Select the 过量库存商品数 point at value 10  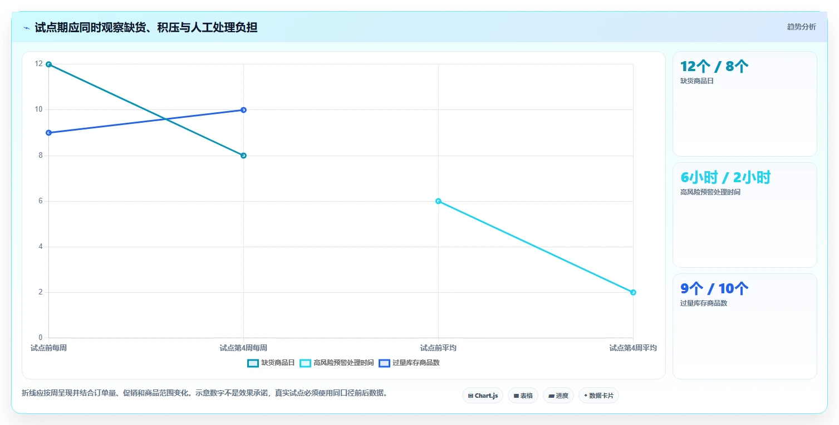coord(243,110)
